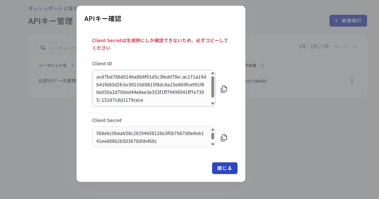This screenshot has height=199, width=379.
Task: Open the row's three-dot options menu
Action: tap(352, 81)
